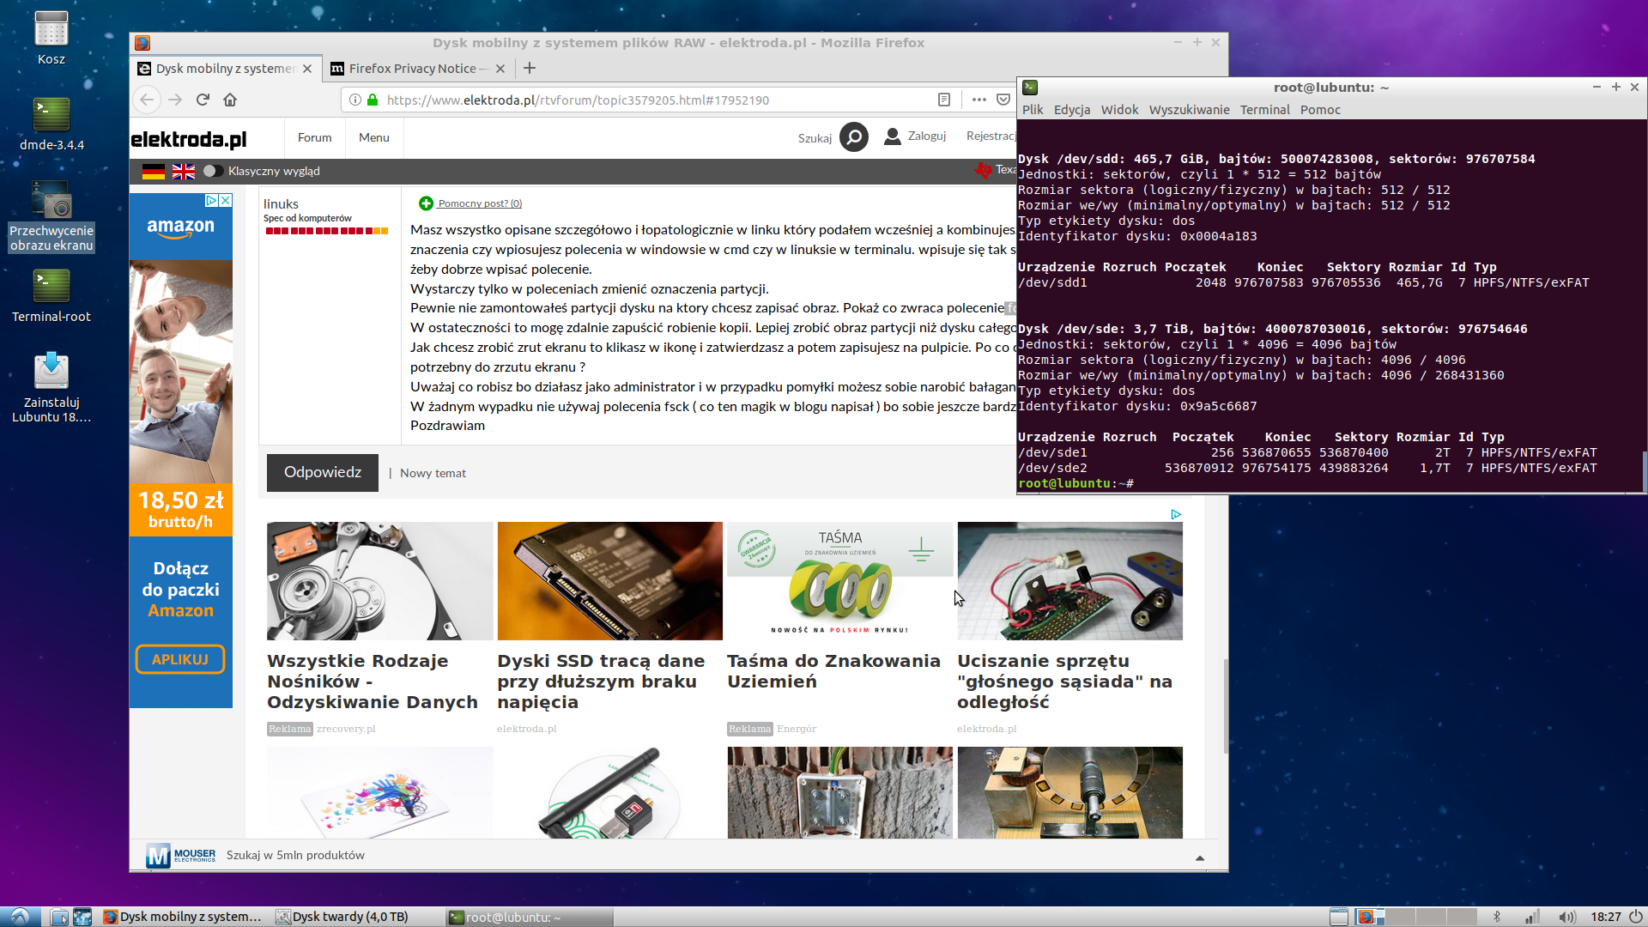Open Przechwycenie obrazu ekranu screenshot tool
Screen dimensions: 1648x927
click(x=51, y=215)
